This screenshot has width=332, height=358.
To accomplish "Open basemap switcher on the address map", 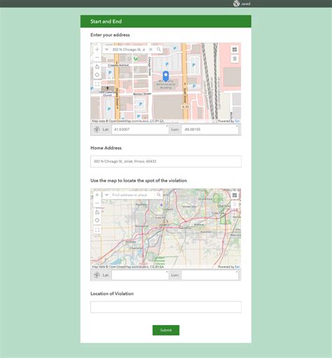I will click(235, 50).
